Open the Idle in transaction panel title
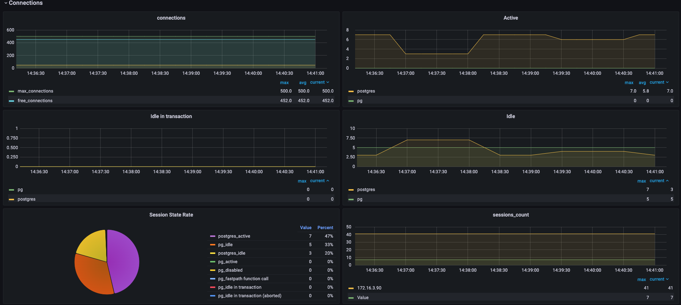Screen dimensions: 681x305 [x=171, y=116]
